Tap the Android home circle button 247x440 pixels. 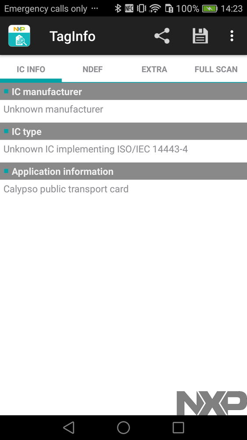click(123, 428)
